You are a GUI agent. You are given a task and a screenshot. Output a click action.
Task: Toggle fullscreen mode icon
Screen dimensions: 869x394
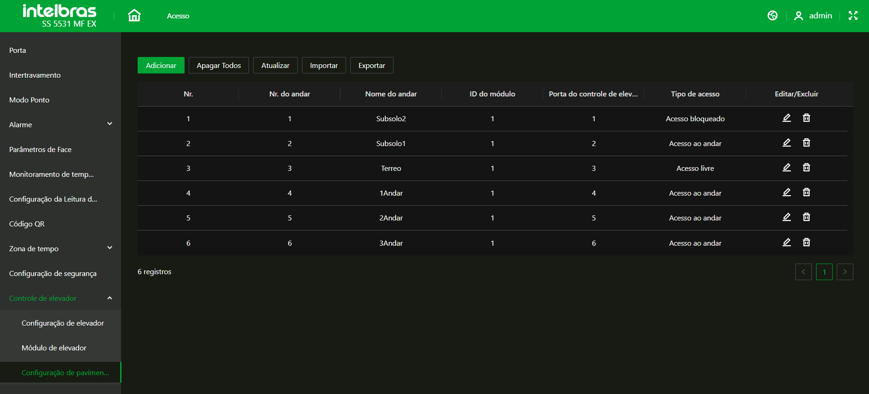[853, 16]
